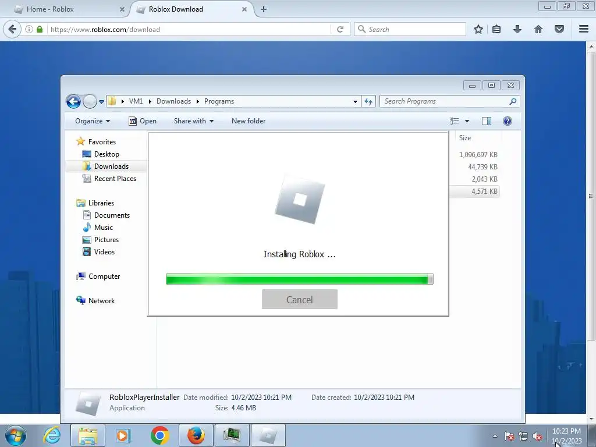This screenshot has height=447, width=596.
Task: Go to Firefox home page icon
Action: click(x=538, y=29)
